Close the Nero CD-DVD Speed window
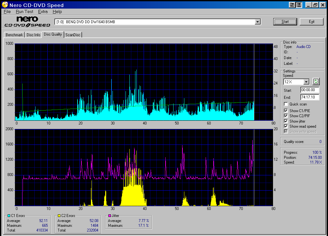This screenshot has width=328, height=236. 322,5
